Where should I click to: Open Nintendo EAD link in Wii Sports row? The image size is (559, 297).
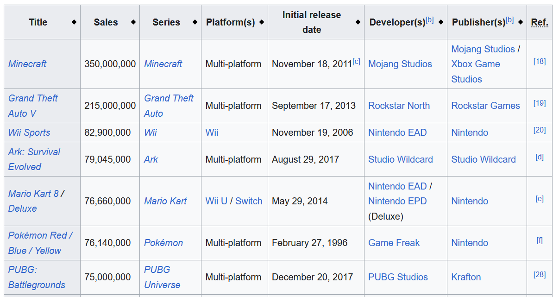tap(397, 133)
